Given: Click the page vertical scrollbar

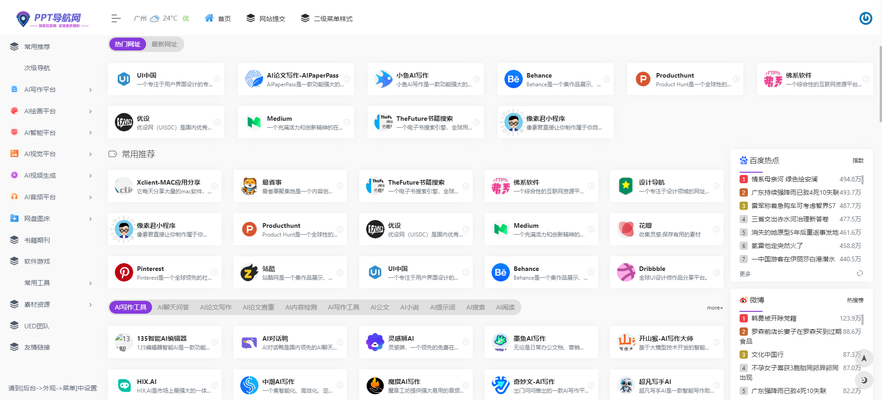Looking at the screenshot, I should 880,84.
